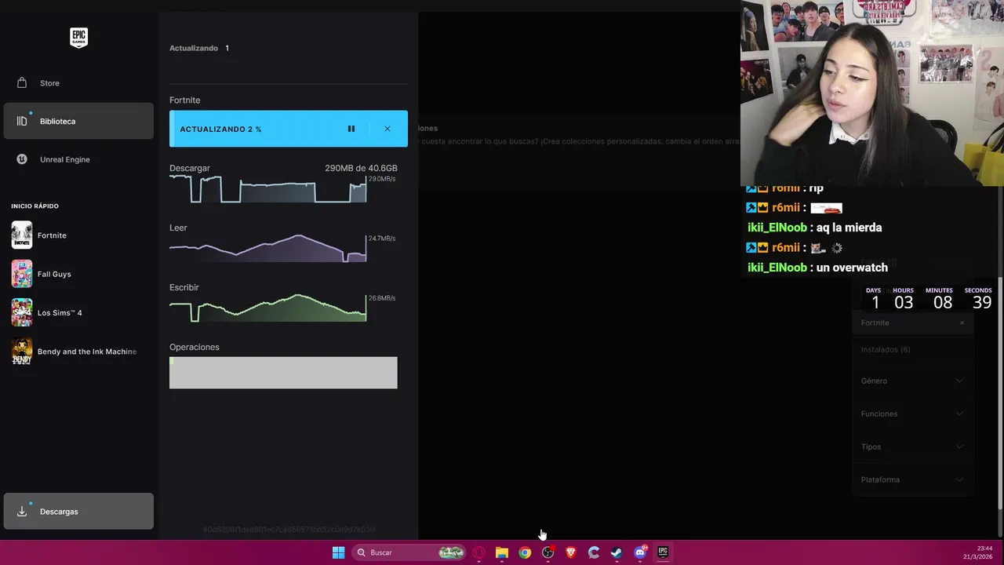Open the blue C app on taskbar
Image resolution: width=1004 pixels, height=565 pixels.
click(594, 552)
